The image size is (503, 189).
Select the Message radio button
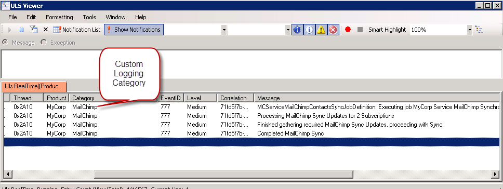point(5,42)
